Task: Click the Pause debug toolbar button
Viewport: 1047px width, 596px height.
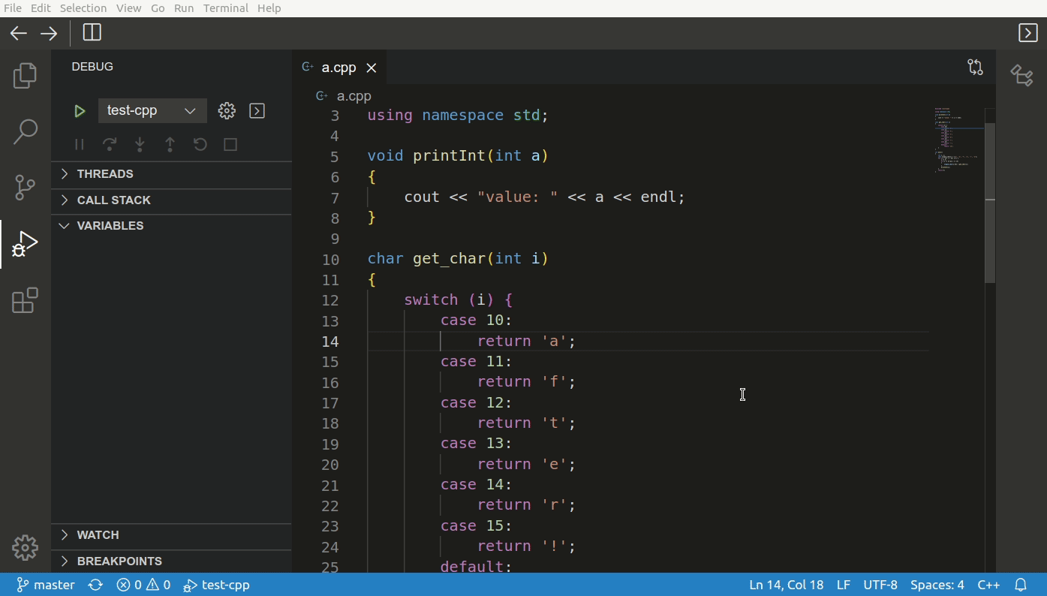Action: 80,144
